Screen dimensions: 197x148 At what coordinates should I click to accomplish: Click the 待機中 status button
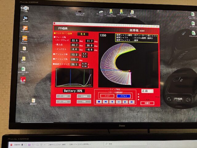(147, 103)
